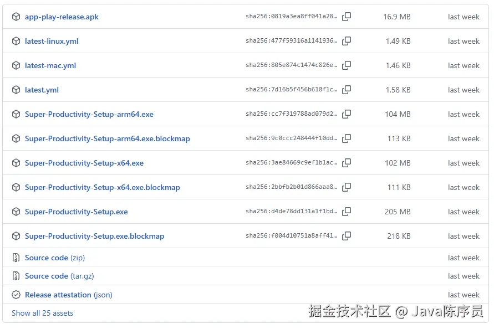Download Super-Productivity-Setup-arm64.exe
Image resolution: width=494 pixels, height=329 pixels.
(89, 114)
